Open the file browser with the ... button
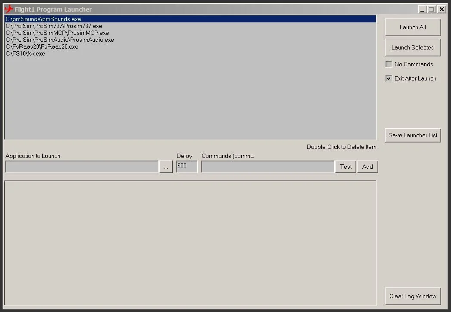Image resolution: width=451 pixels, height=312 pixels. (166, 167)
